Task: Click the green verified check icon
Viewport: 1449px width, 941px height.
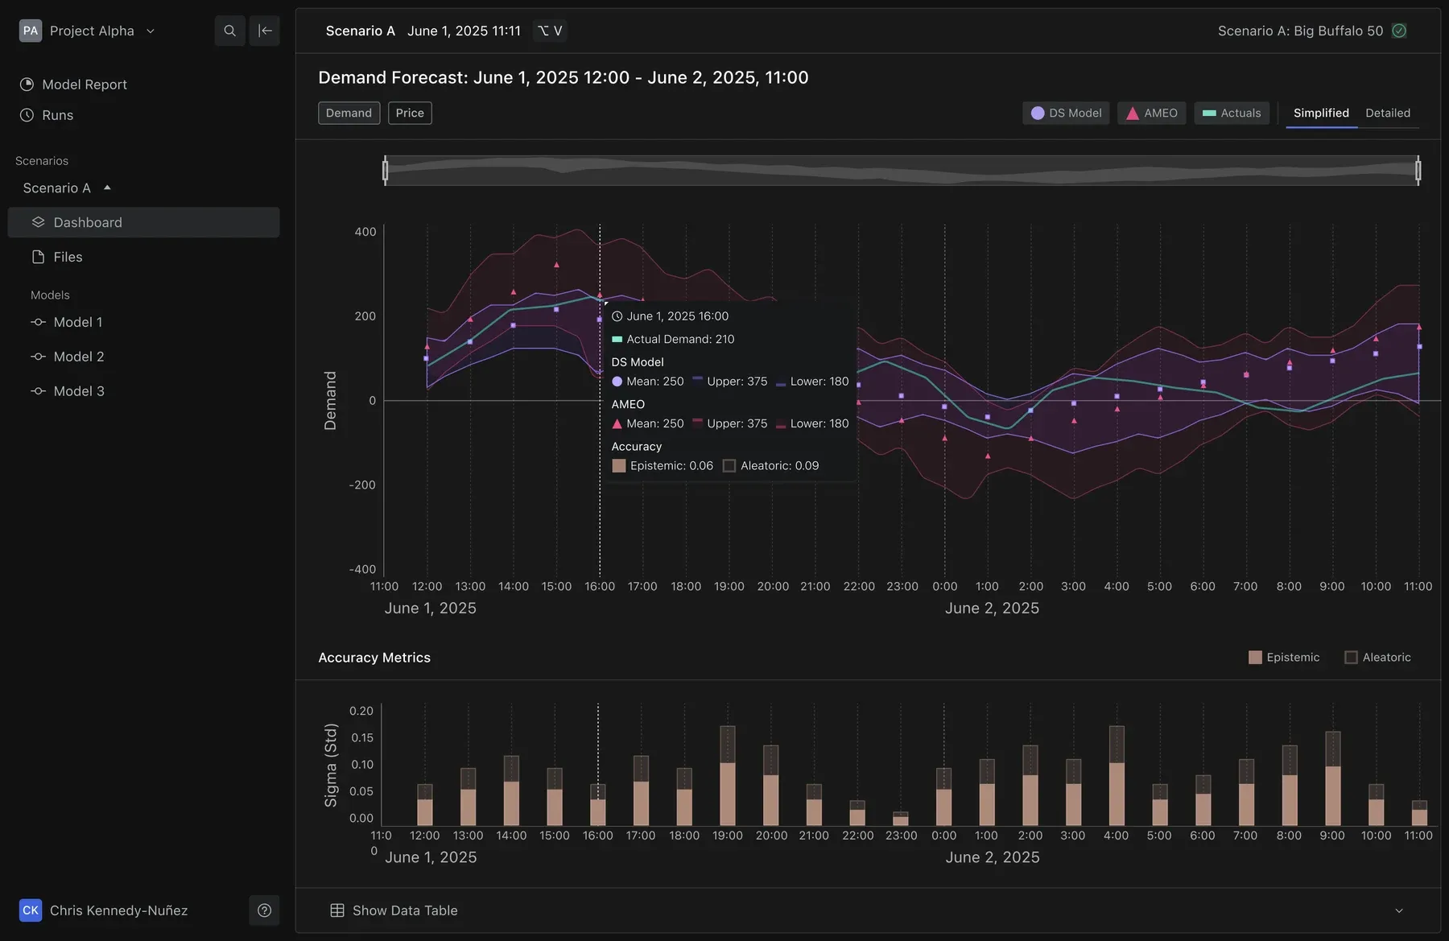Action: click(x=1399, y=31)
